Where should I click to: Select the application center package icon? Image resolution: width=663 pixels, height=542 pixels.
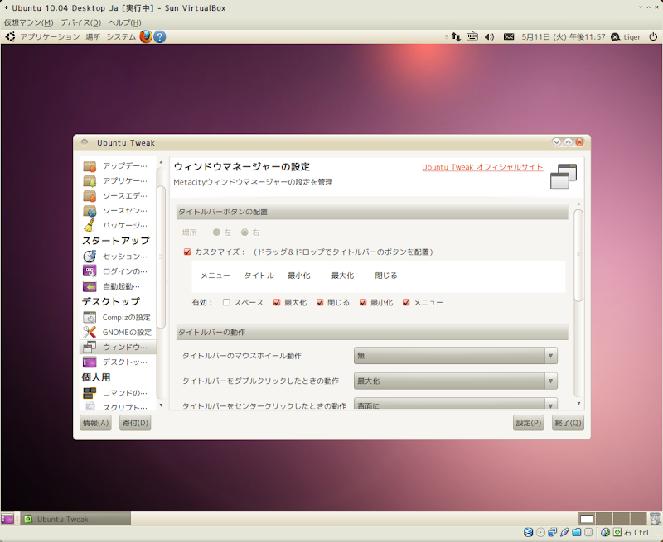pos(90,180)
